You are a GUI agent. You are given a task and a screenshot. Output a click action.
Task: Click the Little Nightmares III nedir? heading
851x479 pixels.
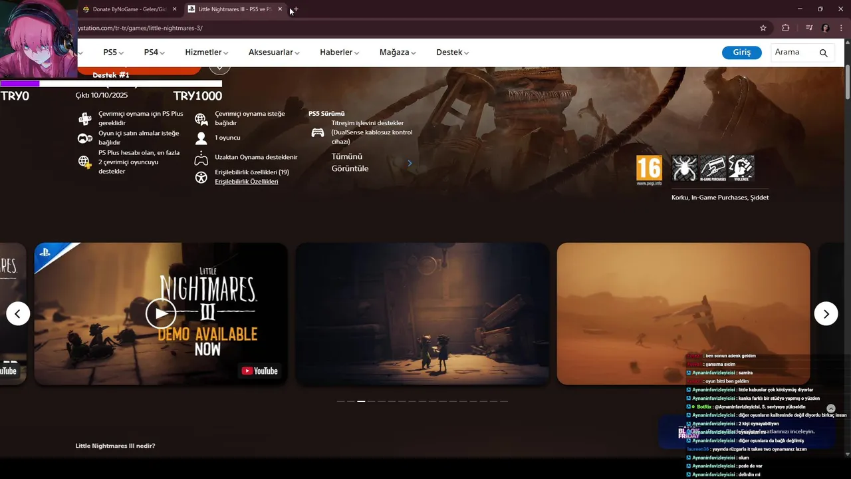(x=116, y=446)
